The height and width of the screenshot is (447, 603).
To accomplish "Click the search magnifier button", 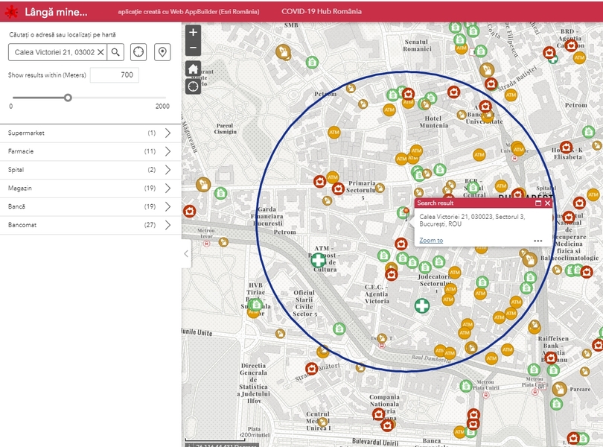I will click(116, 52).
